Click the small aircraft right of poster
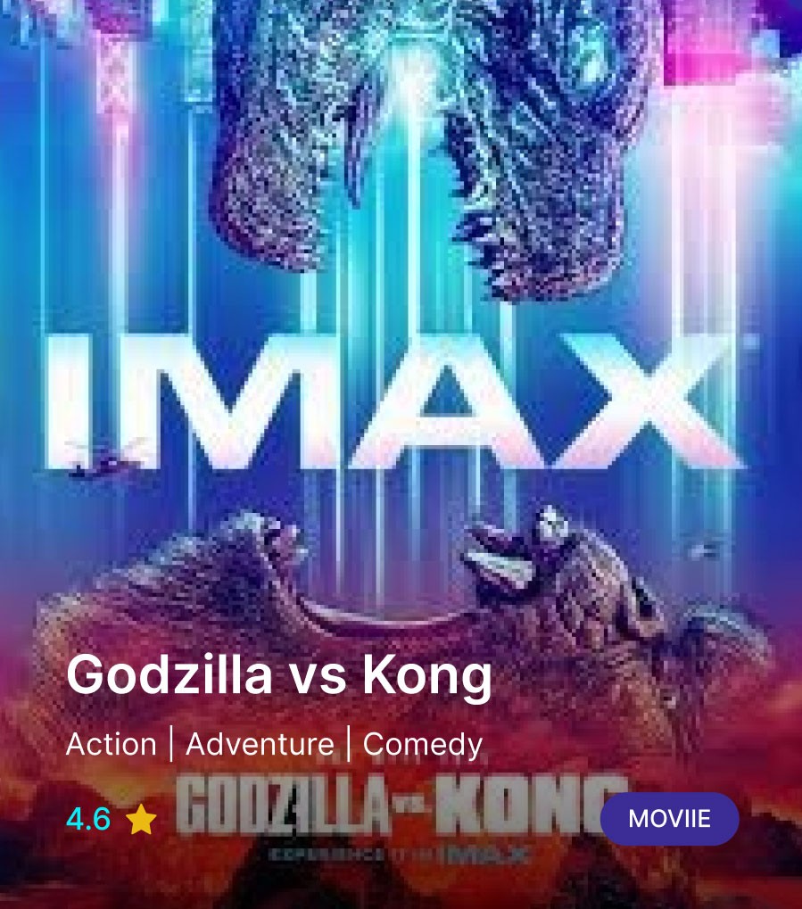Image resolution: width=802 pixels, height=909 pixels. 705,548
